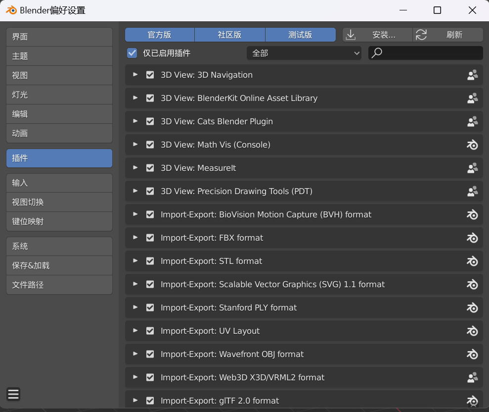
Task: Toggle the 社区版 filter button
Action: click(x=230, y=35)
